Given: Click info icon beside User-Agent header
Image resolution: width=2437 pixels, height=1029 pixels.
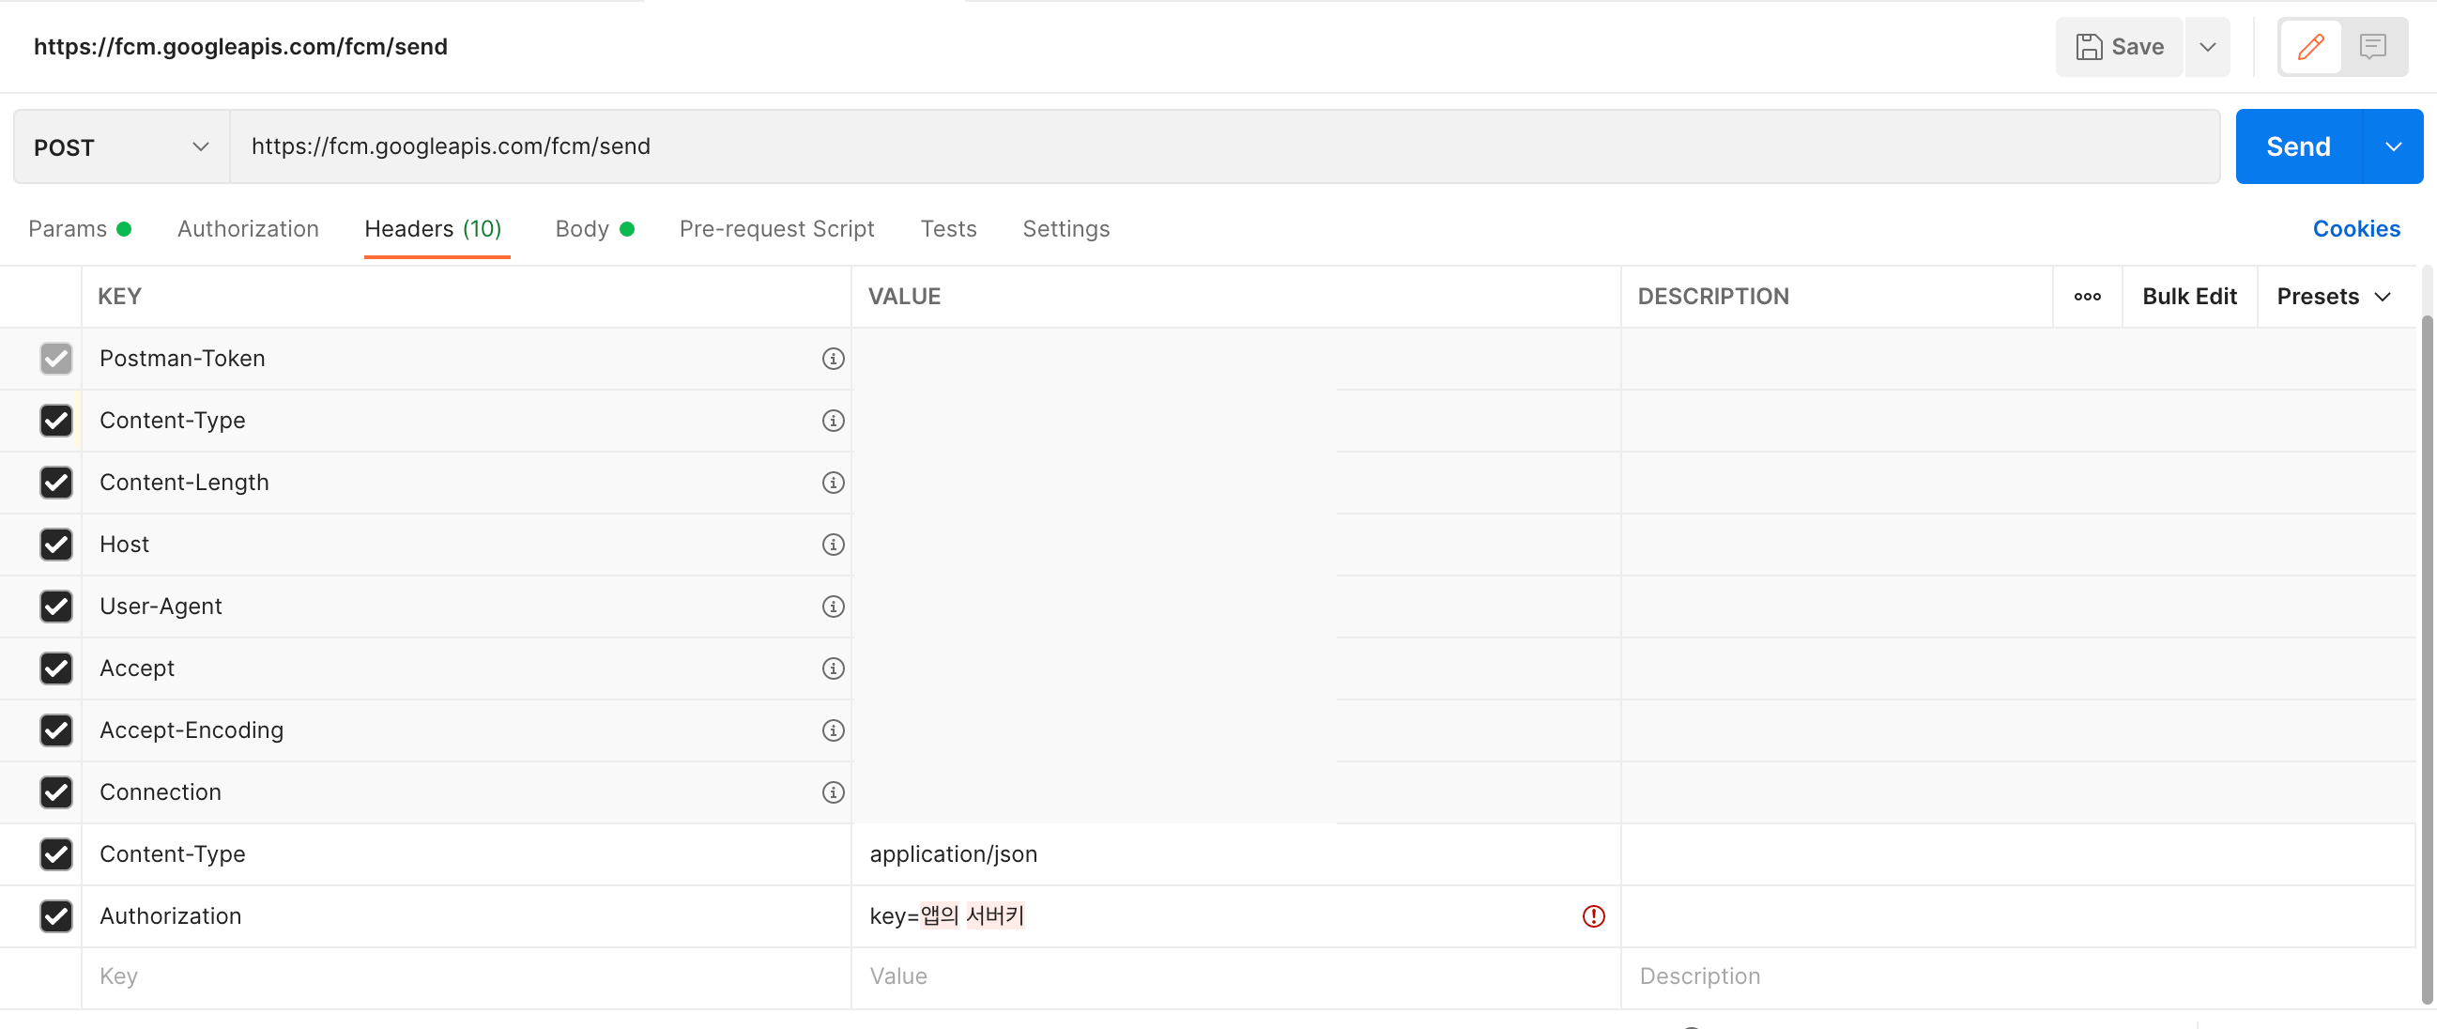Looking at the screenshot, I should 833,607.
